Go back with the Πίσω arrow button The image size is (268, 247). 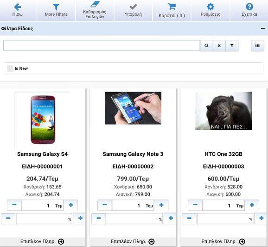pyautogui.click(x=18, y=10)
